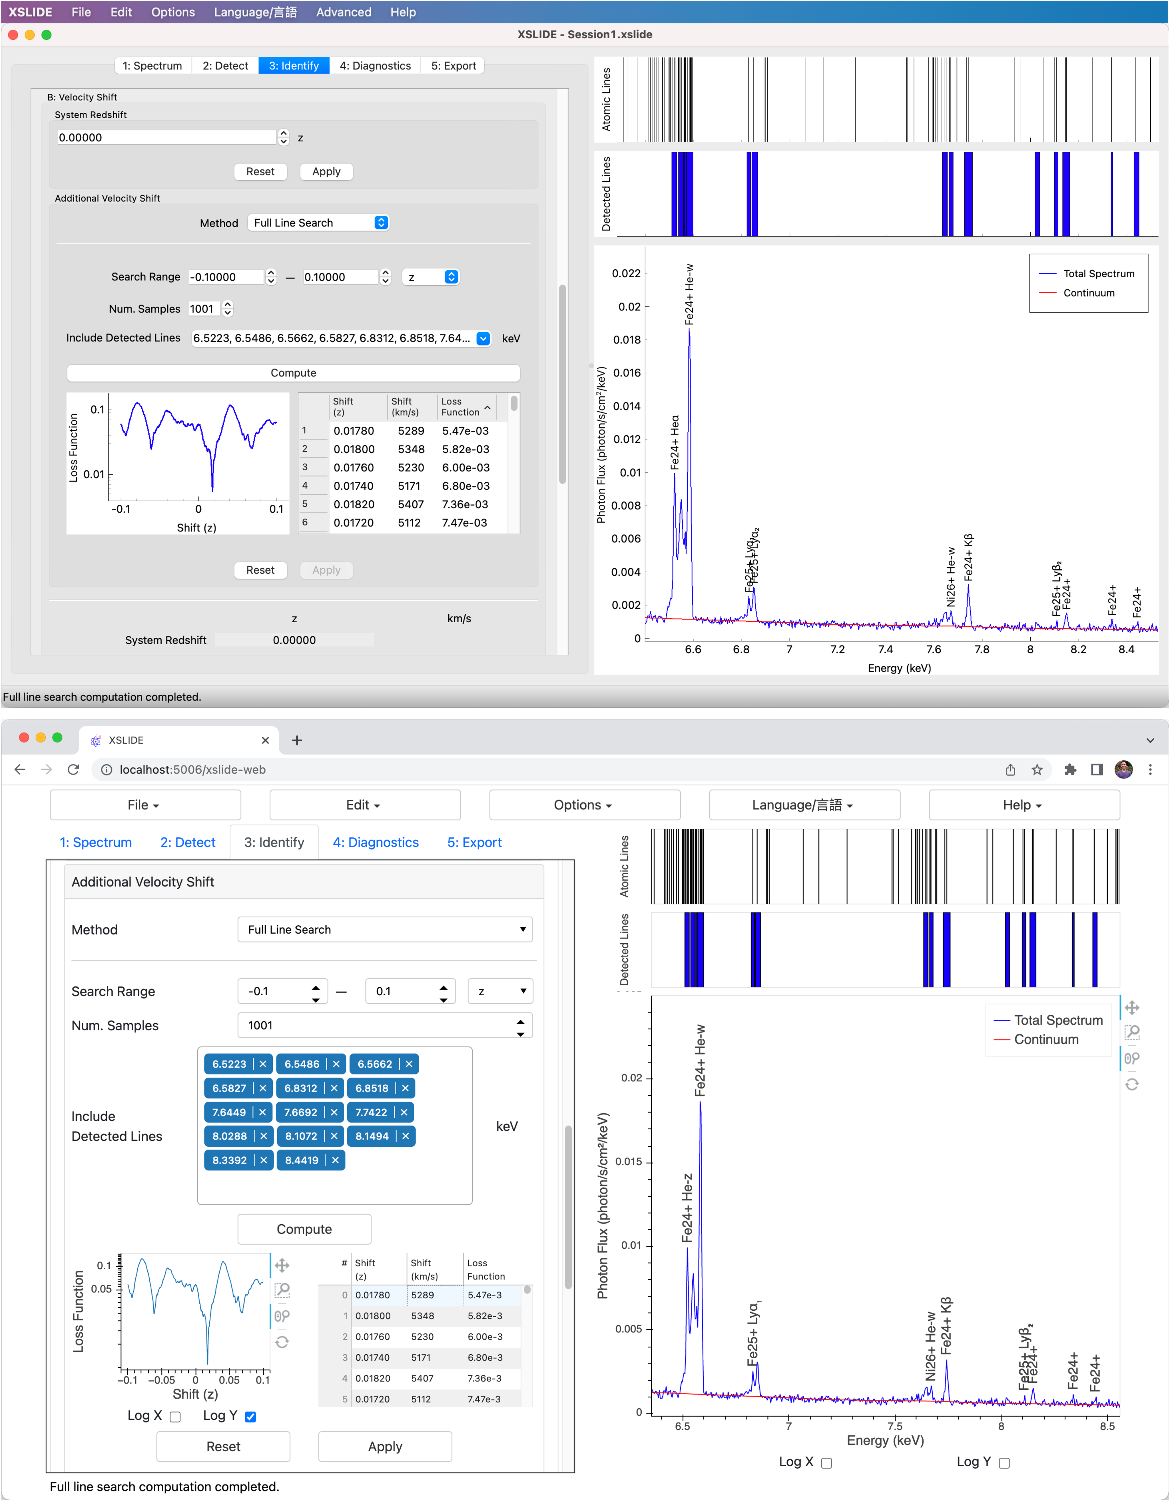Open the web Options dropdown menu
Viewport: 1170px width, 1500px height.
tap(584, 805)
